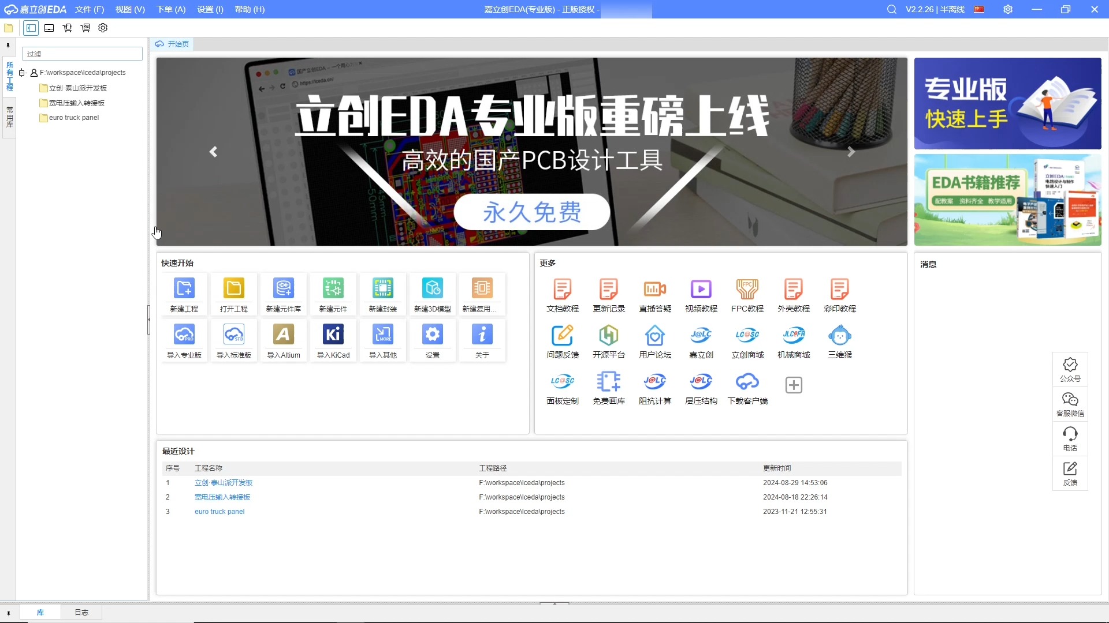The height and width of the screenshot is (623, 1109).
Task: Open 免费画库 icon
Action: [x=609, y=381]
